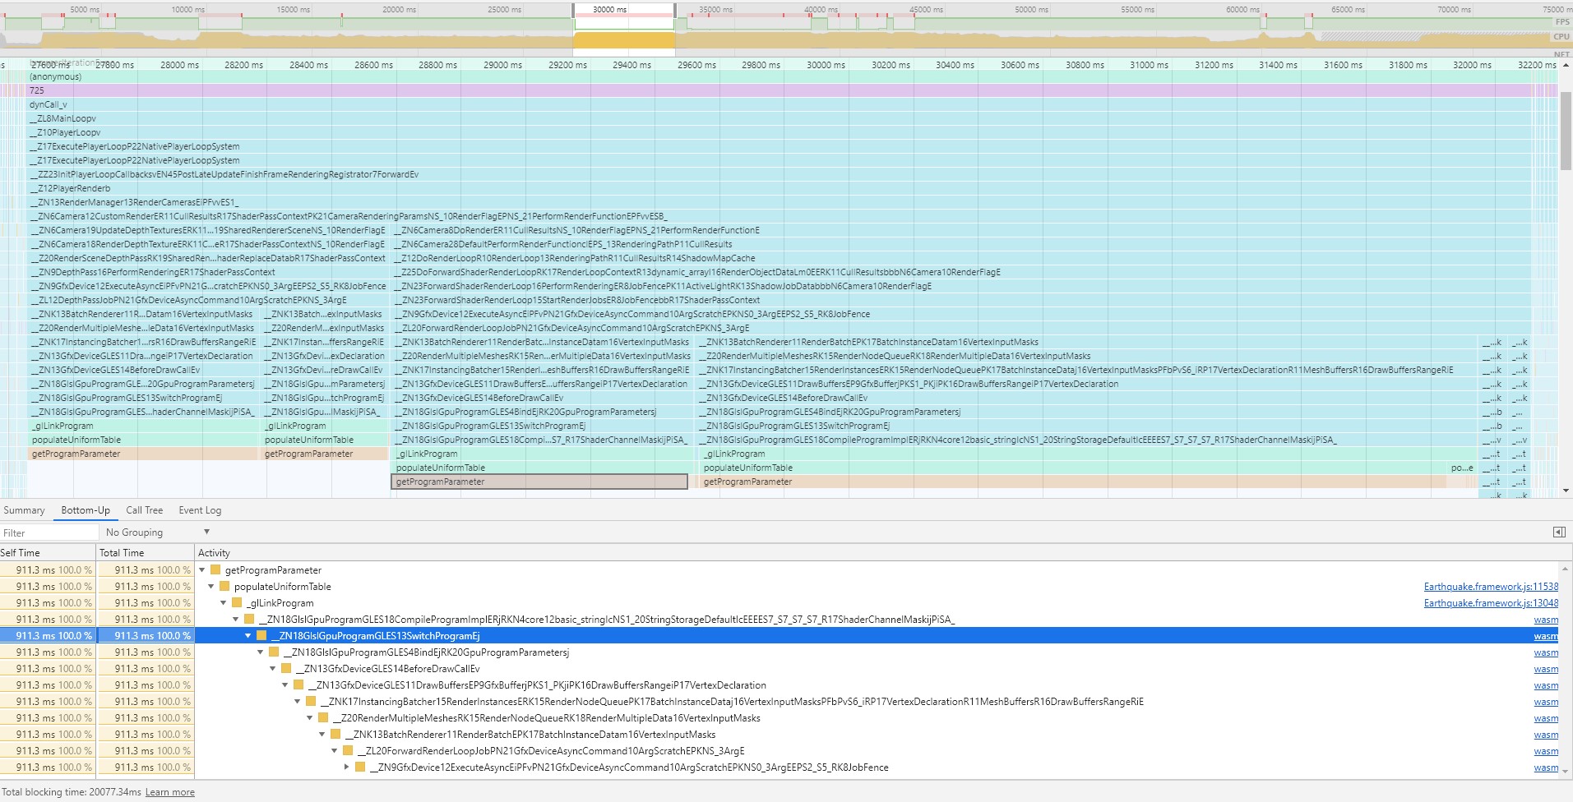Open the Event Log tab
This screenshot has height=802, width=1573.
[200, 510]
